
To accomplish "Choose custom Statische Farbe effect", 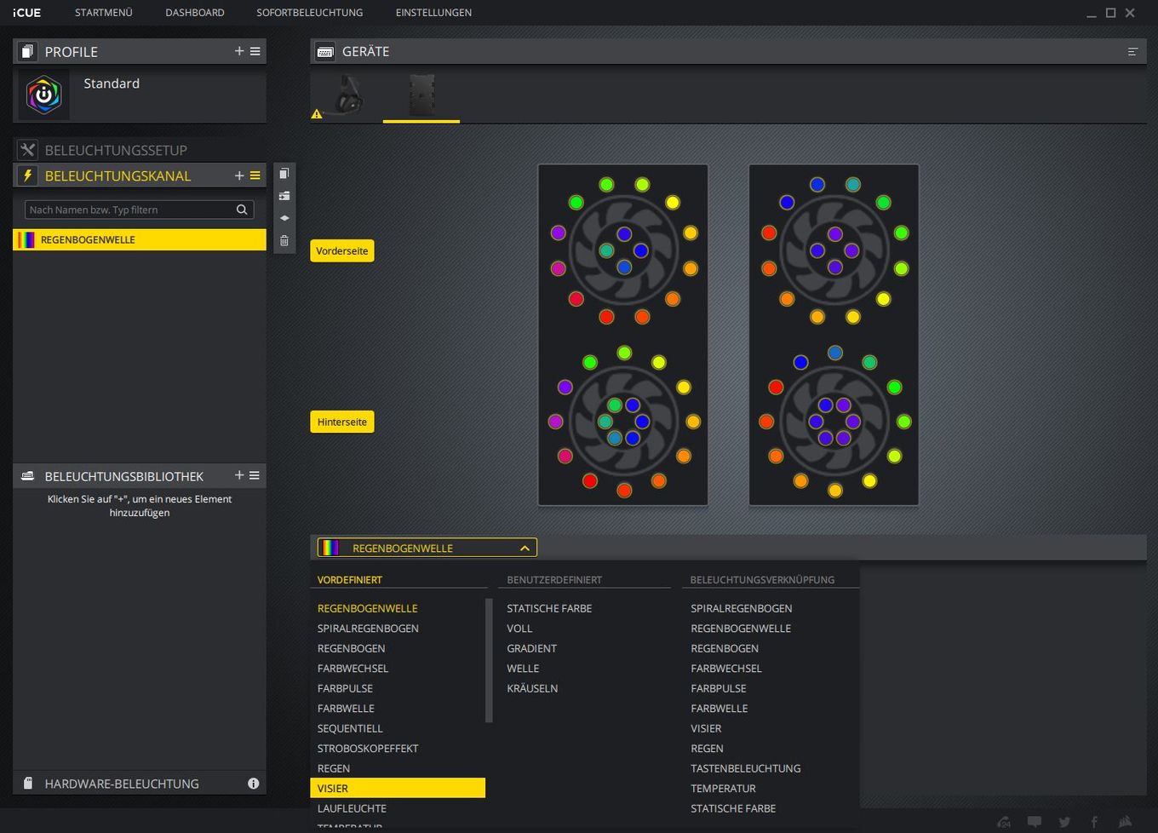I will tap(549, 608).
